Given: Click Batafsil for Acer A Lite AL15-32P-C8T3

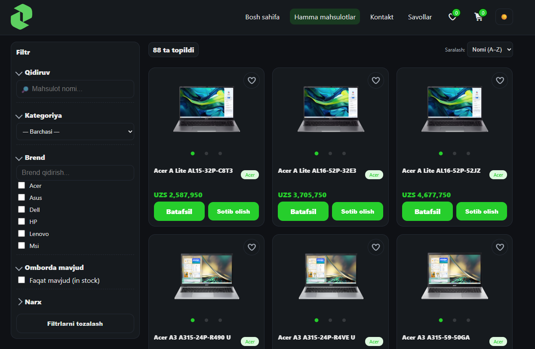Looking at the screenshot, I should (x=179, y=211).
